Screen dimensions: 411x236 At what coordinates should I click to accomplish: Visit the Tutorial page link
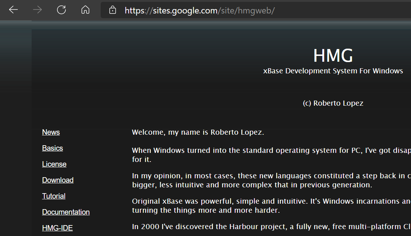54,196
